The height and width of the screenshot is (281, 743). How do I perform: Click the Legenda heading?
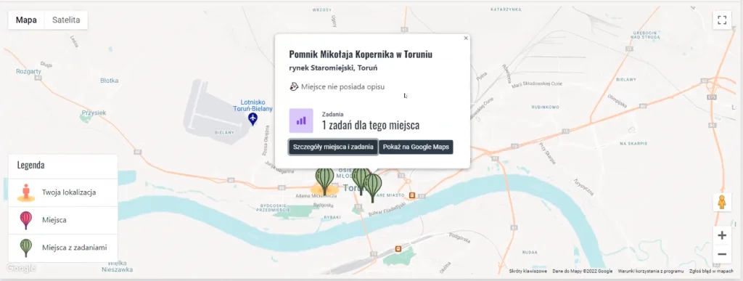pyautogui.click(x=30, y=166)
